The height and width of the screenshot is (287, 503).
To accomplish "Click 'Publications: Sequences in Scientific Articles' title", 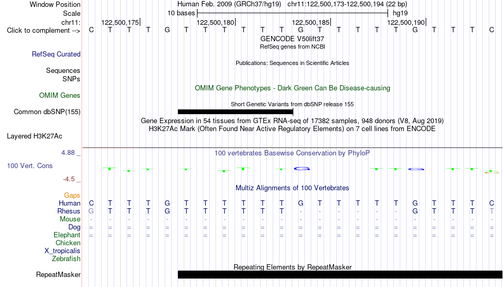I will pos(292,63).
